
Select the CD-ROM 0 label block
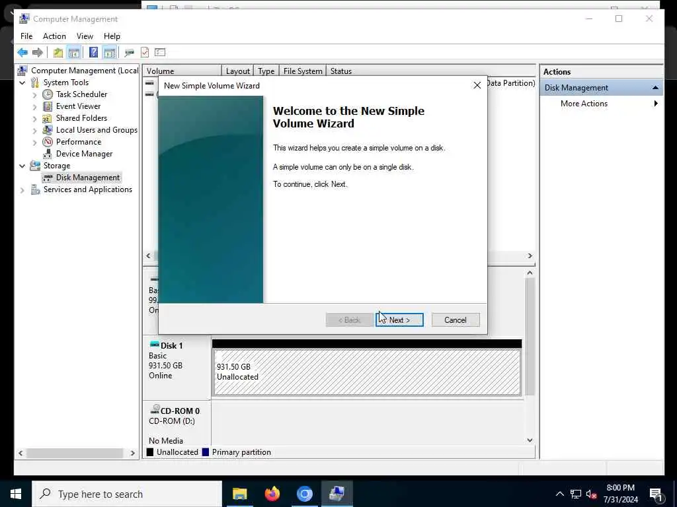tap(177, 424)
